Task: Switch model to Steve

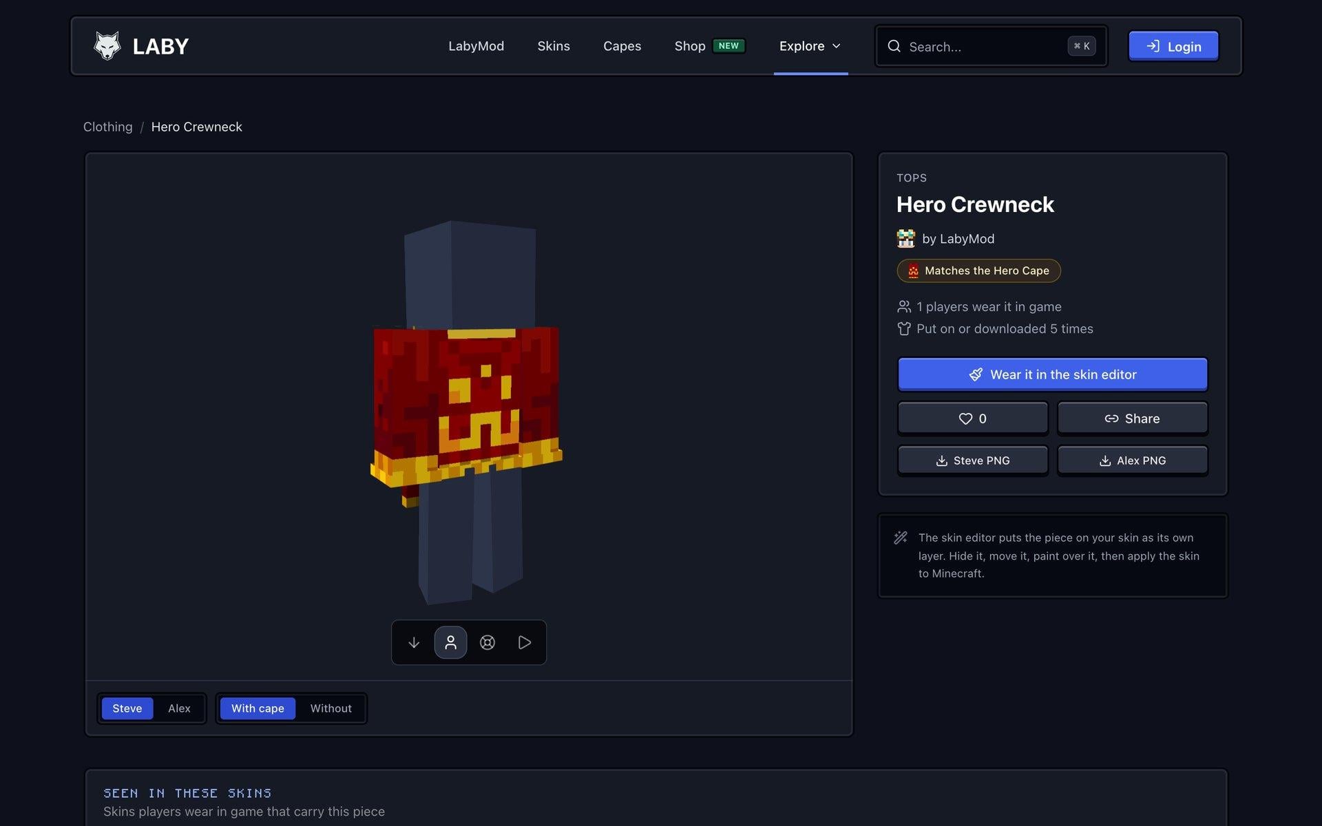Action: 127,708
